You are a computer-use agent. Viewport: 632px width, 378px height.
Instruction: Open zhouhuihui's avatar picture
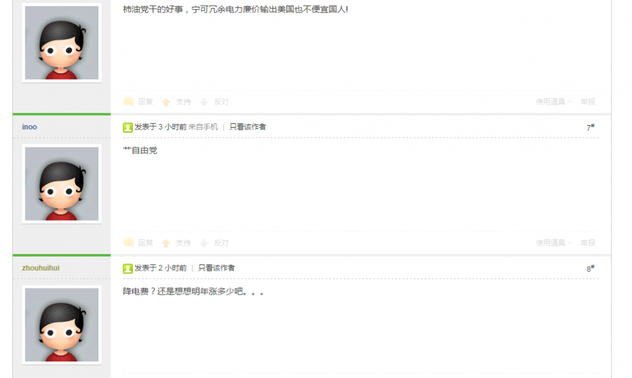click(62, 324)
